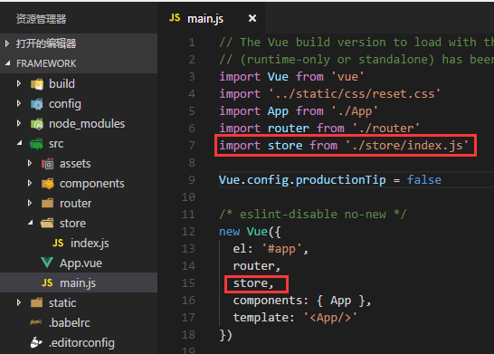Select main.js in the file tree
This screenshot has height=354, width=494.
pos(79,282)
